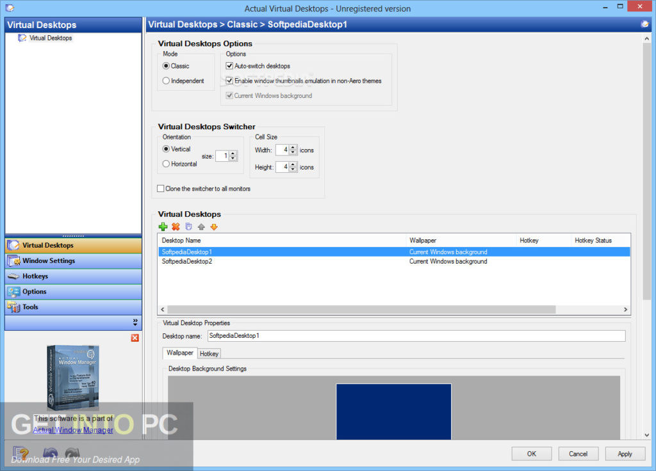656x471 pixels.
Task: Open the Window Settings navigation section
Action: tap(73, 261)
